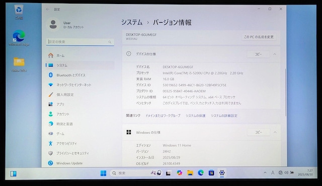The image size is (322, 186).
Task: Click the OS build value 26100.4349
Action: (x=171, y=164)
